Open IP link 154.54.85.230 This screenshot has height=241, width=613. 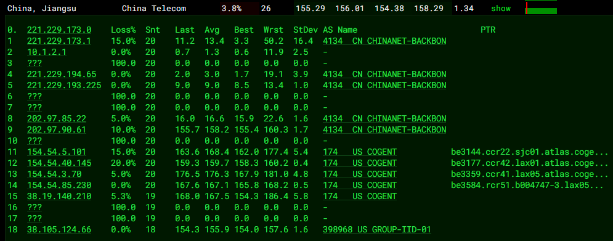[59, 185]
